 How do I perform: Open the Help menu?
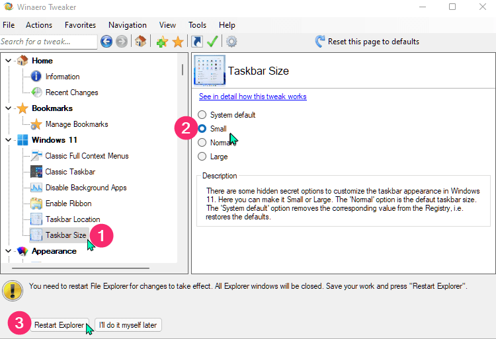(227, 25)
